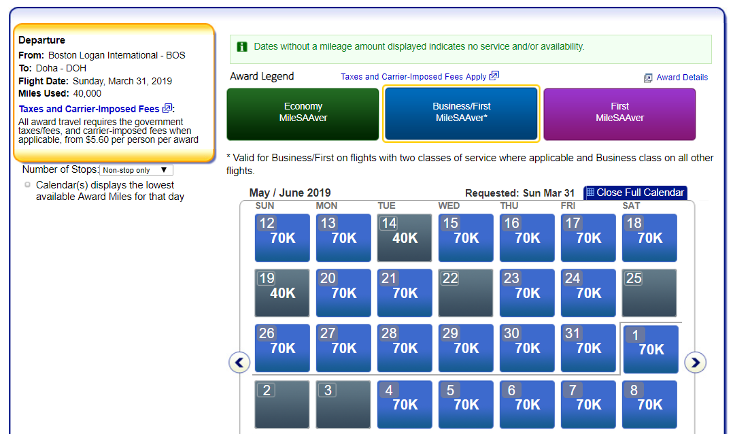Viewport: 733px width, 434px height.
Task: Select purple First MileSAAver award
Action: point(619,114)
